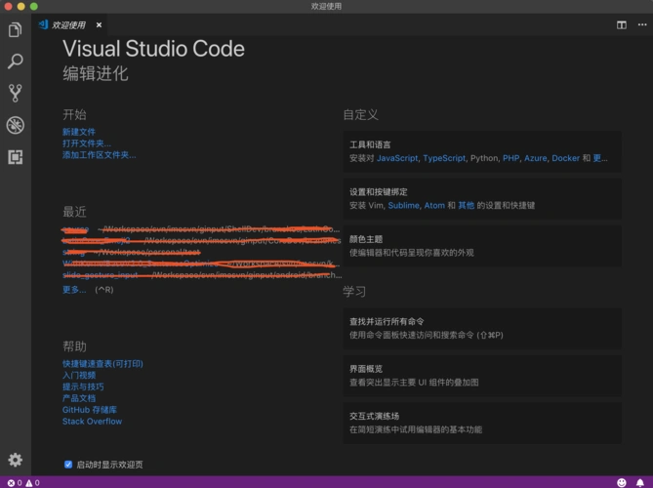This screenshot has width=653, height=488.
Task: Click the warnings count icon in status bar
Action: [32, 482]
